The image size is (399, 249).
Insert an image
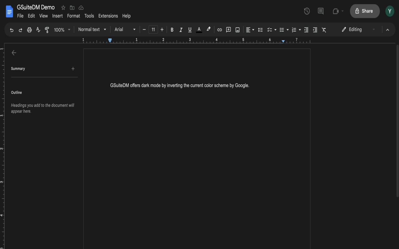click(x=237, y=29)
